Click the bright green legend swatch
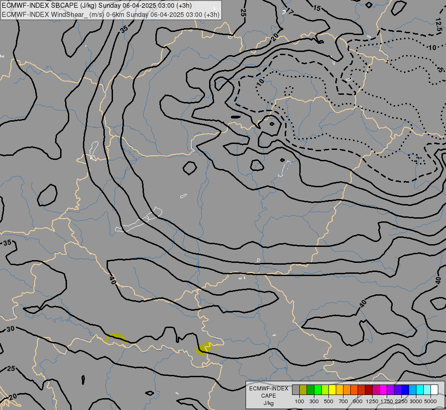Image resolution: width=446 pixels, height=410 pixels. pyautogui.click(x=318, y=390)
